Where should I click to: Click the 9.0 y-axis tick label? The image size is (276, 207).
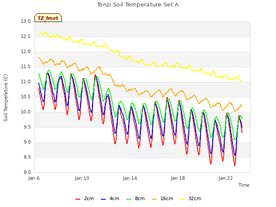(x=27, y=142)
